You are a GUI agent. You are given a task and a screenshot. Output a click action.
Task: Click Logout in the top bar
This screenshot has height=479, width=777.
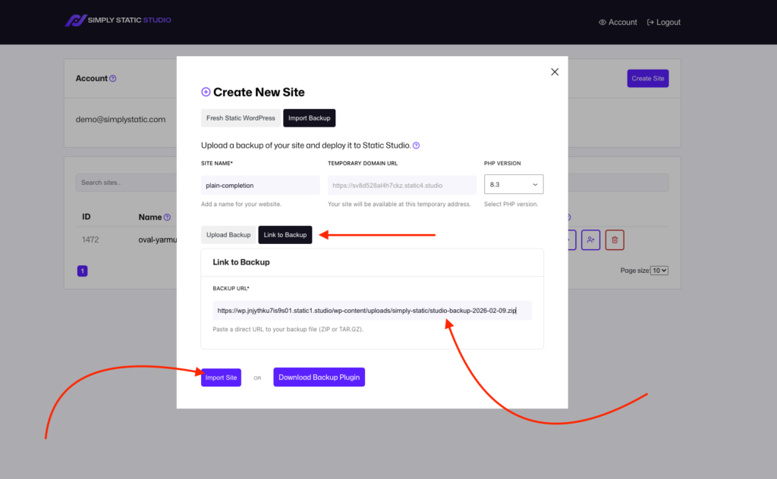point(663,22)
